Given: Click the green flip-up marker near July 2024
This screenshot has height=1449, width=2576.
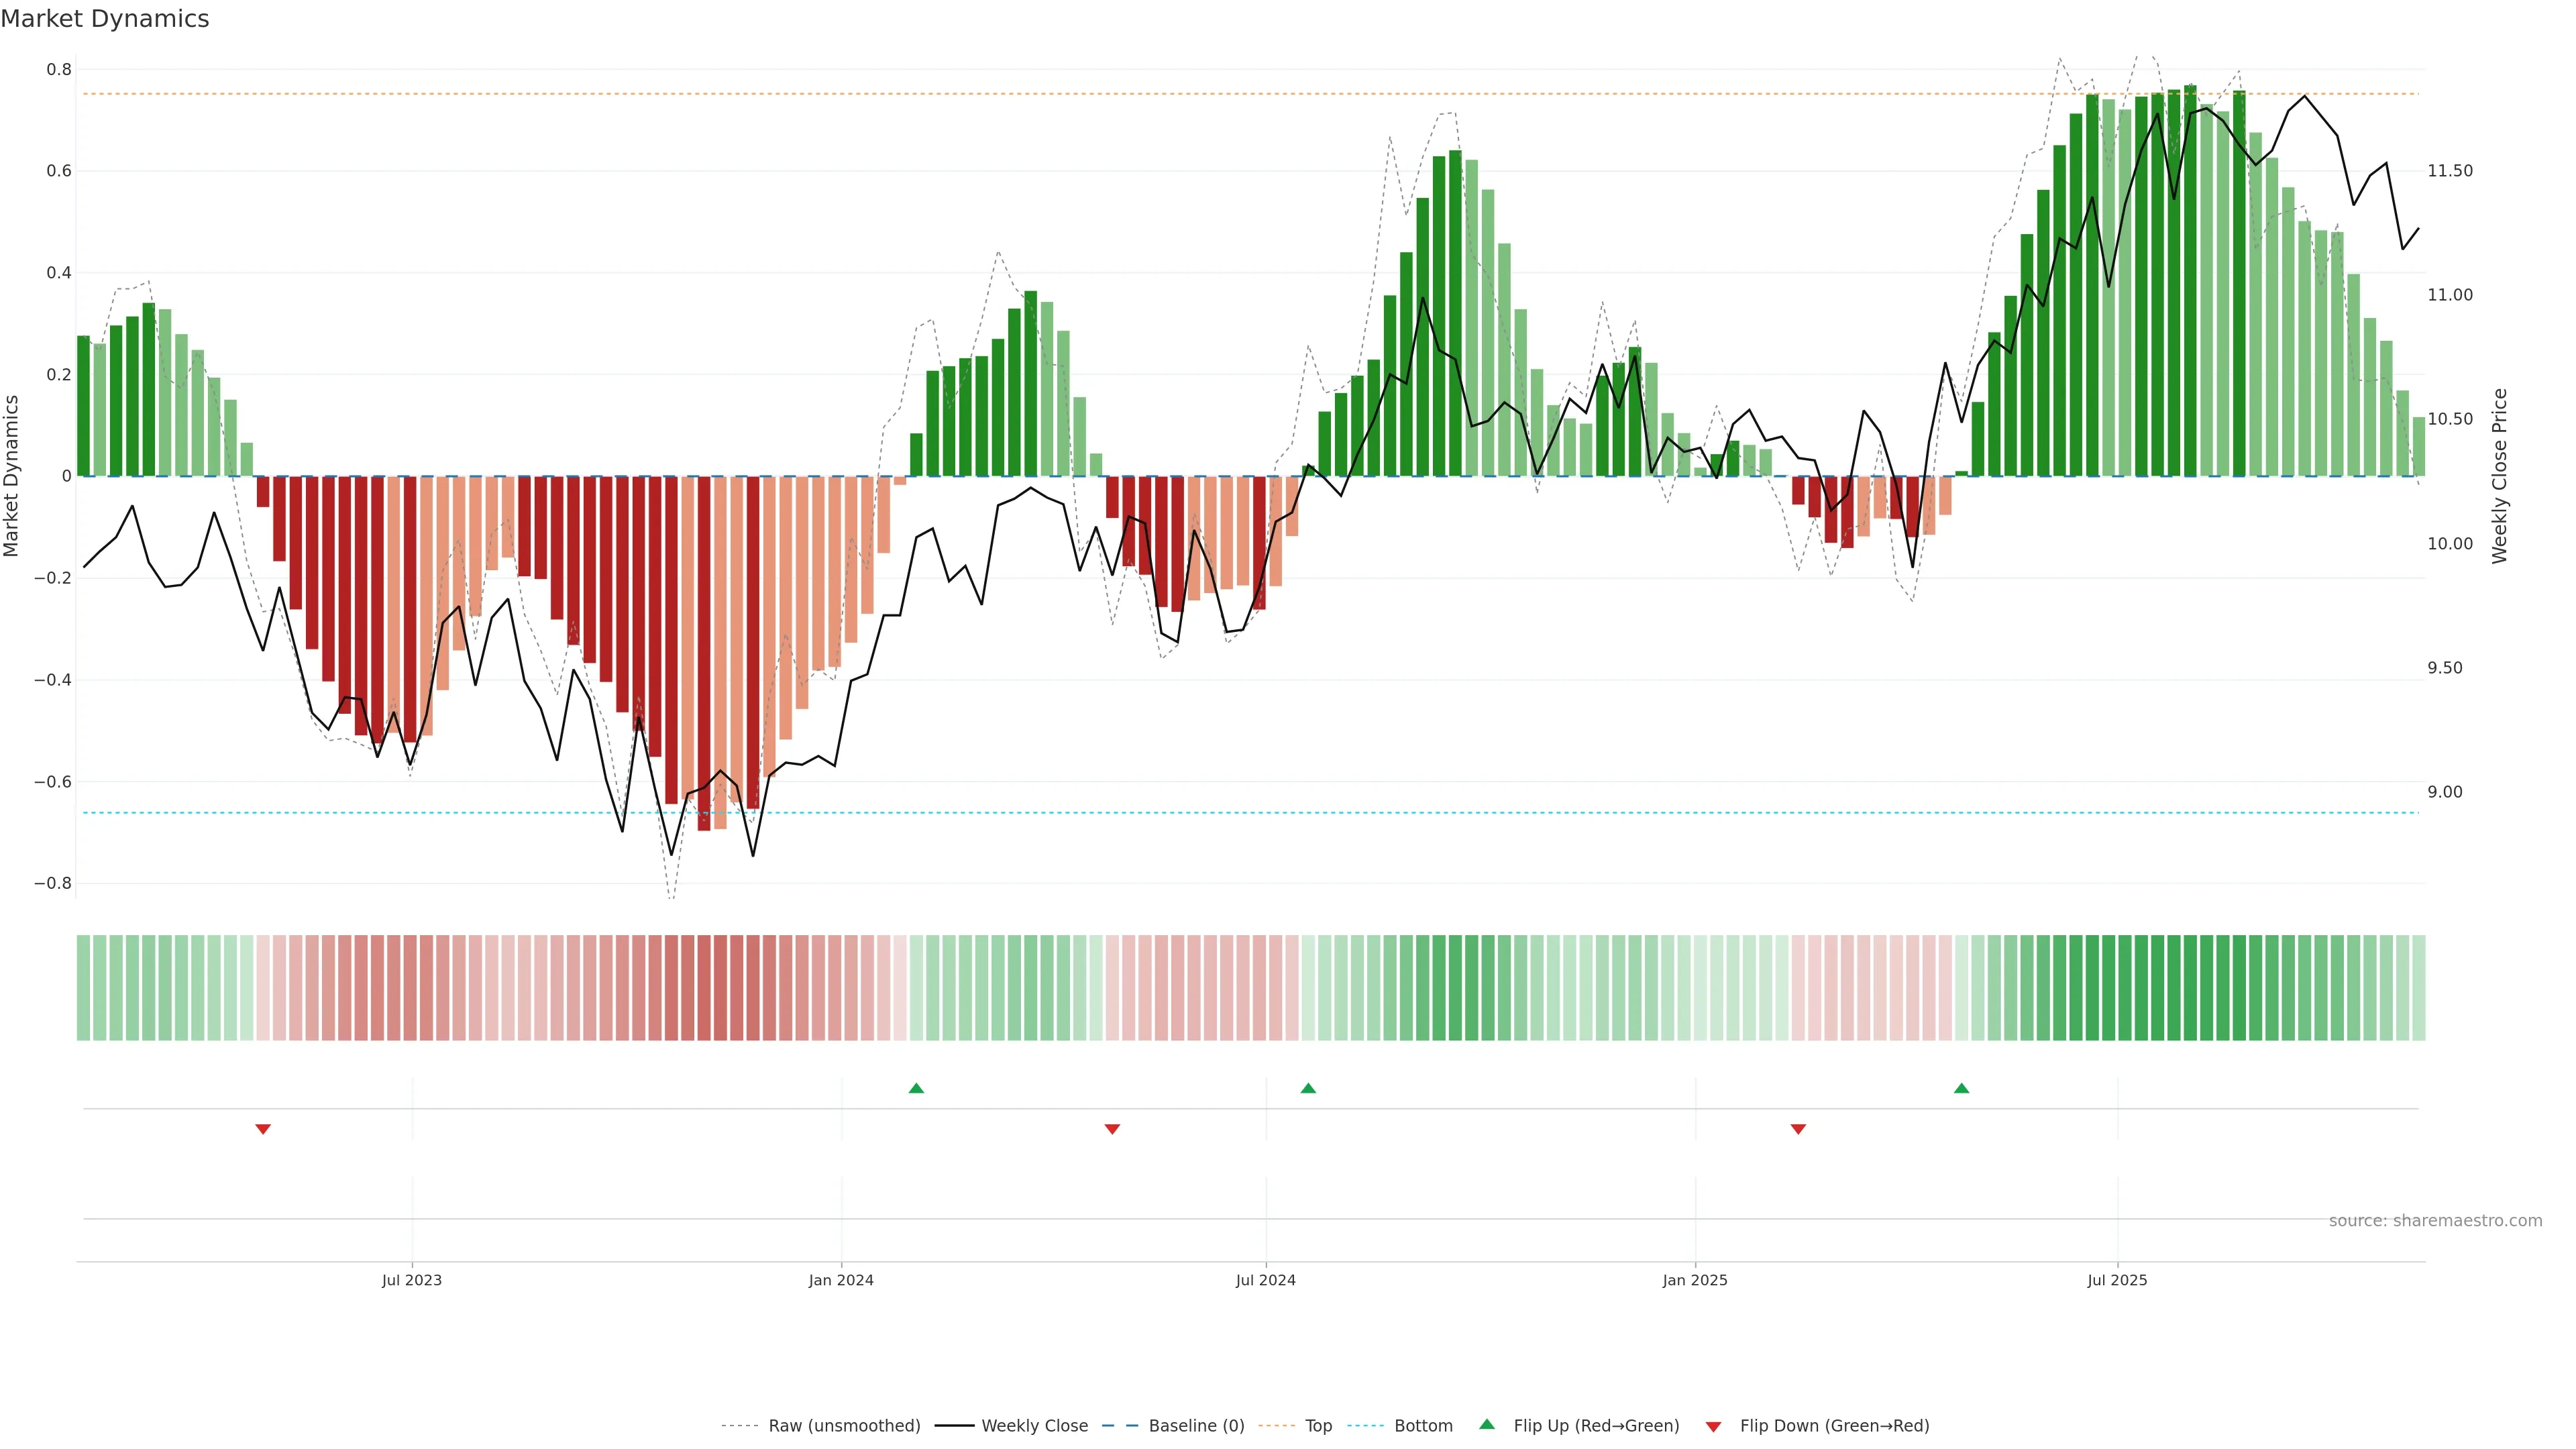Looking at the screenshot, I should coord(1308,1088).
